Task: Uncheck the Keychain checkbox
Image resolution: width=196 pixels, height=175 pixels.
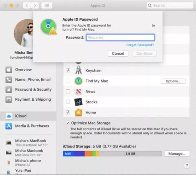Action: click(x=68, y=70)
